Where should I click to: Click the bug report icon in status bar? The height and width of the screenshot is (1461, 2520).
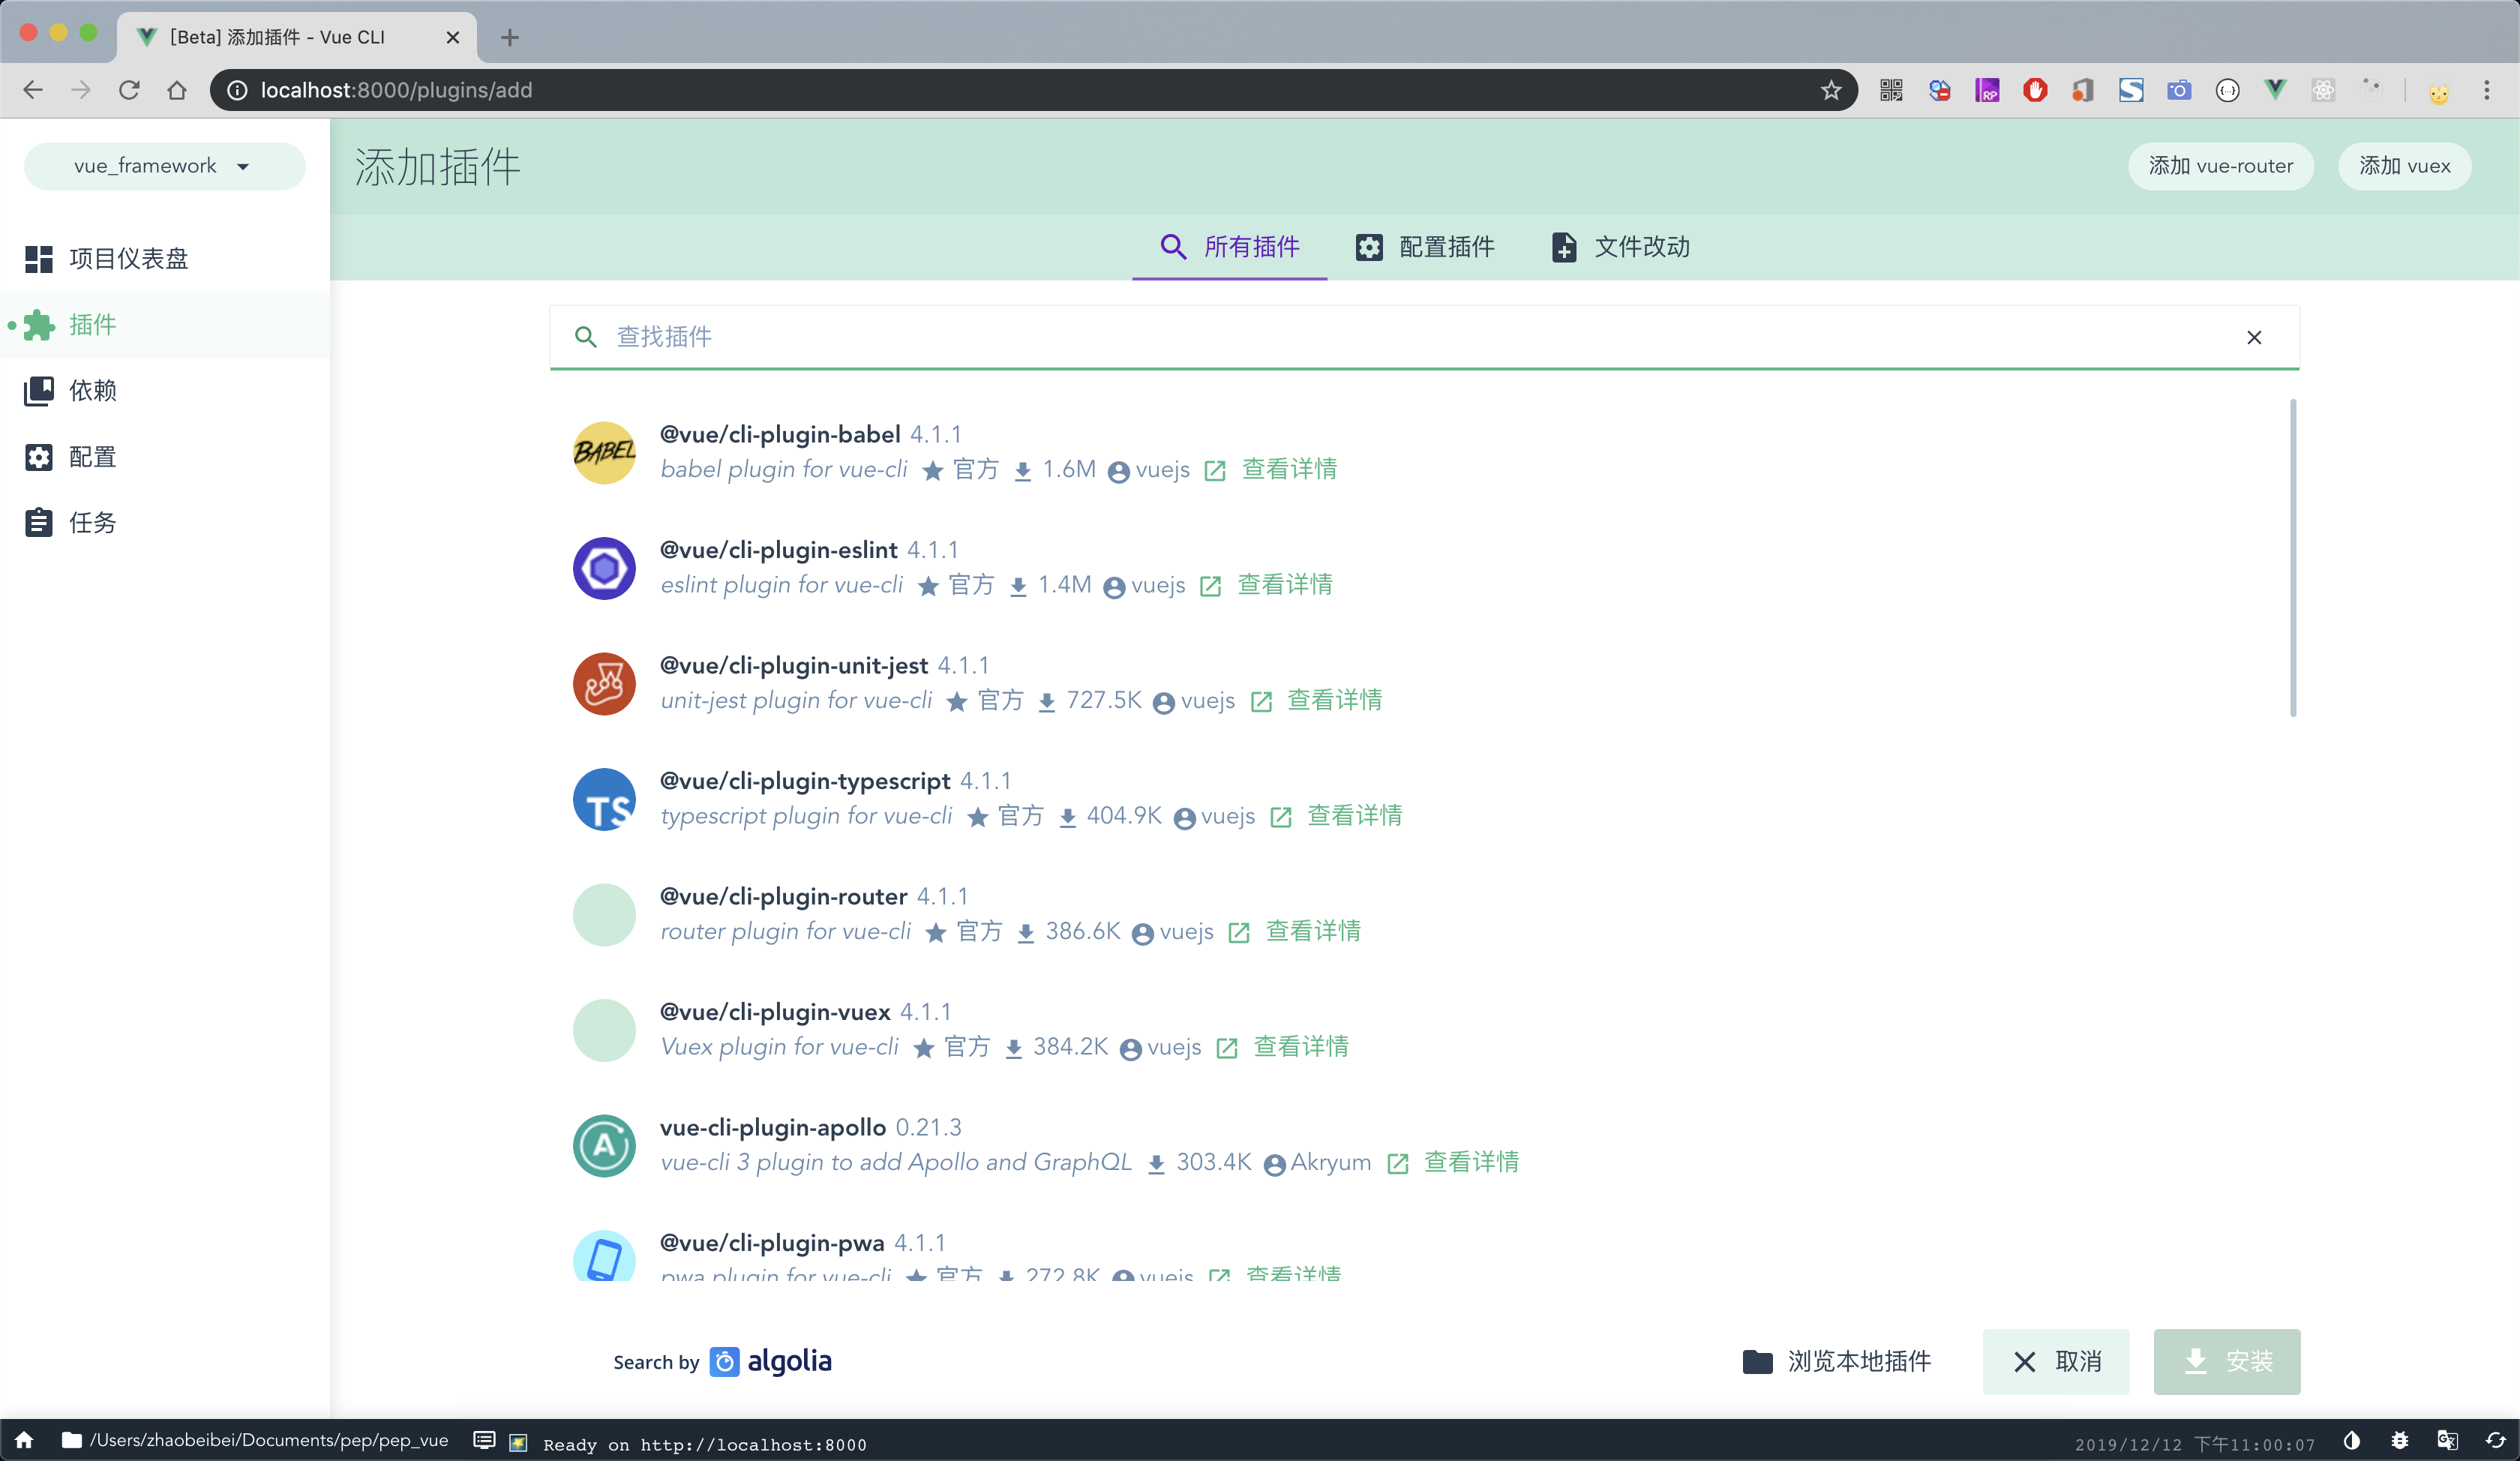pos(2399,1441)
